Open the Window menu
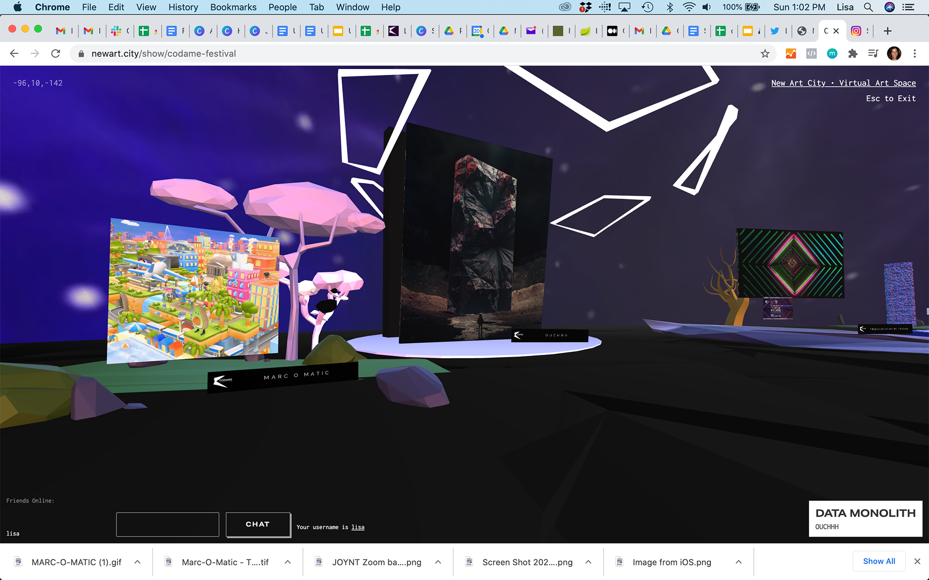The width and height of the screenshot is (929, 580). pos(353,7)
